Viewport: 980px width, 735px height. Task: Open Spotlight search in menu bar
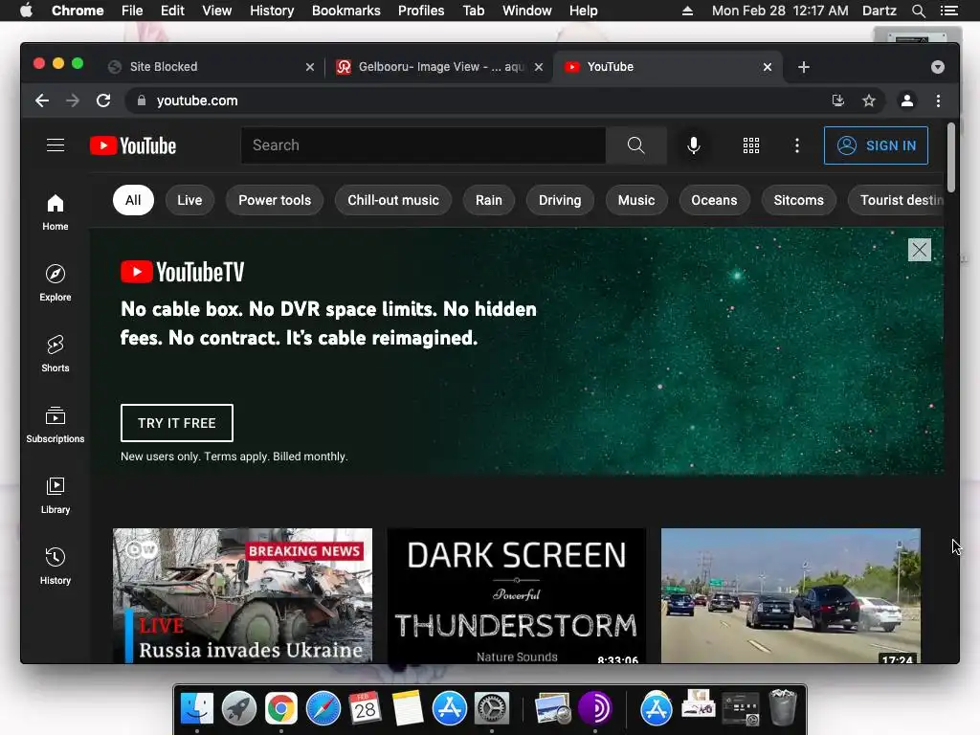pos(918,11)
